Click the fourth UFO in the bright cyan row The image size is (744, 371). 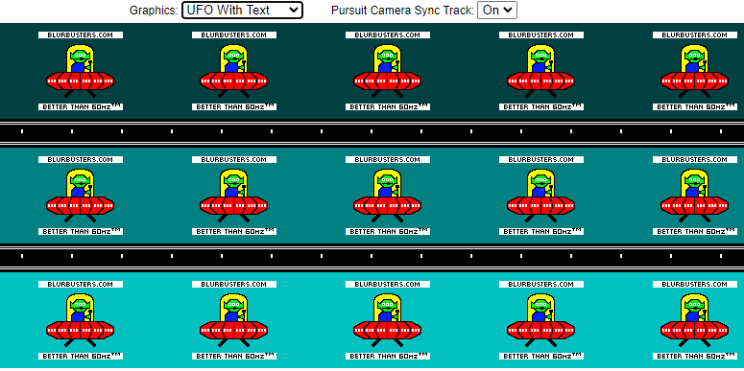540,320
